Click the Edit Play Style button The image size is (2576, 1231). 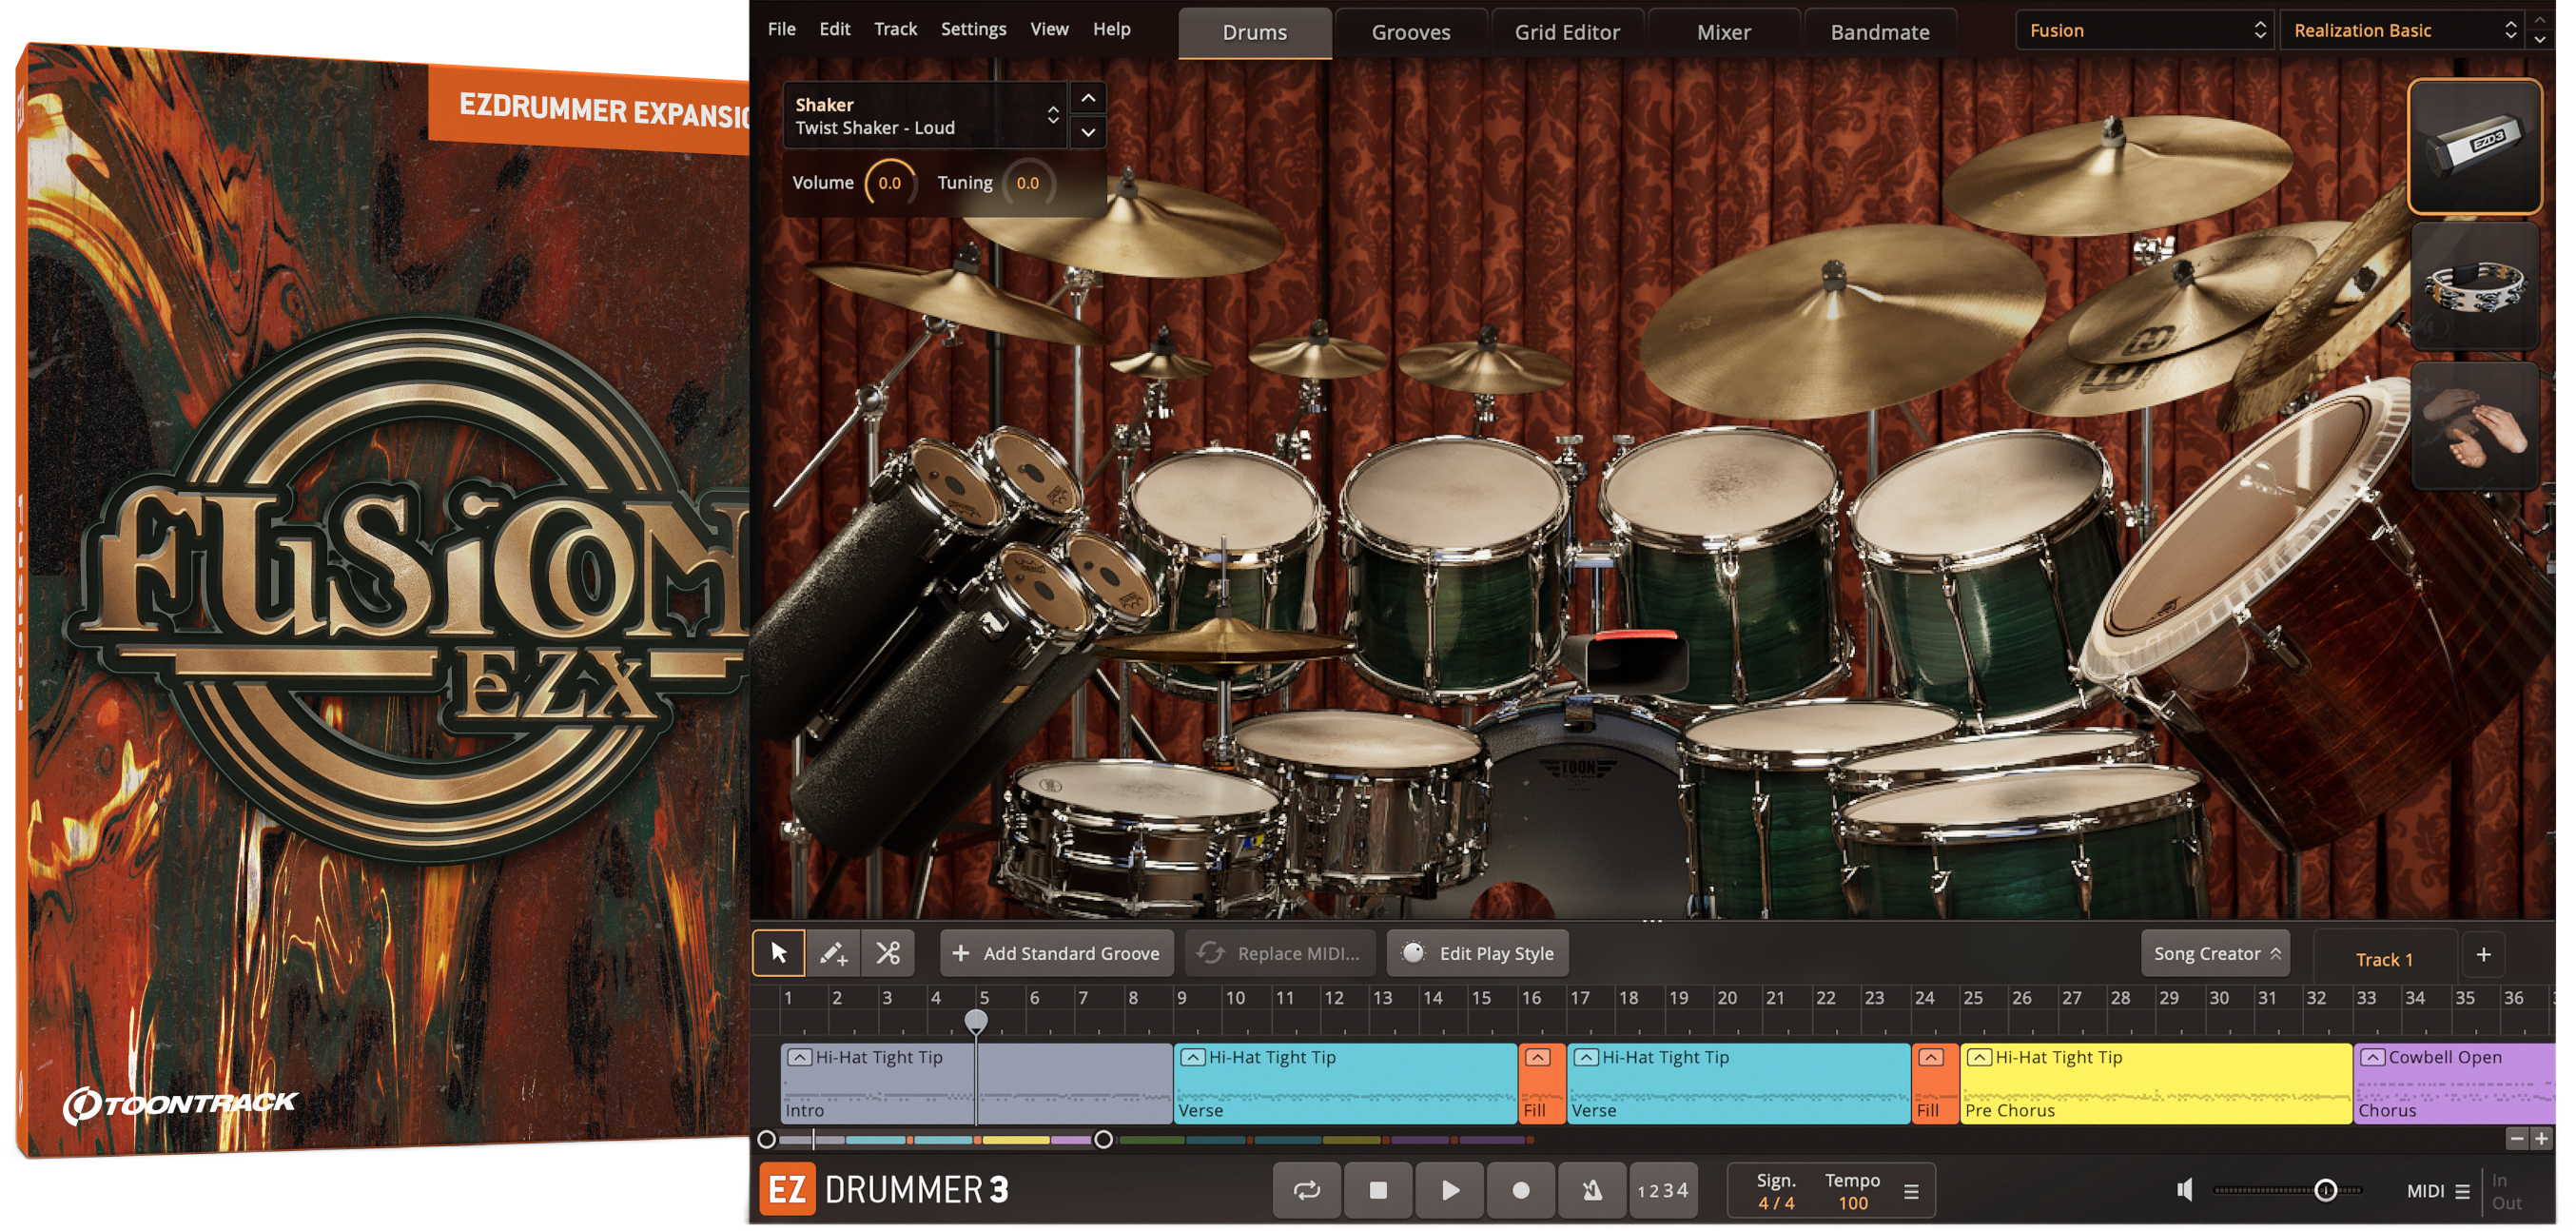point(1477,953)
